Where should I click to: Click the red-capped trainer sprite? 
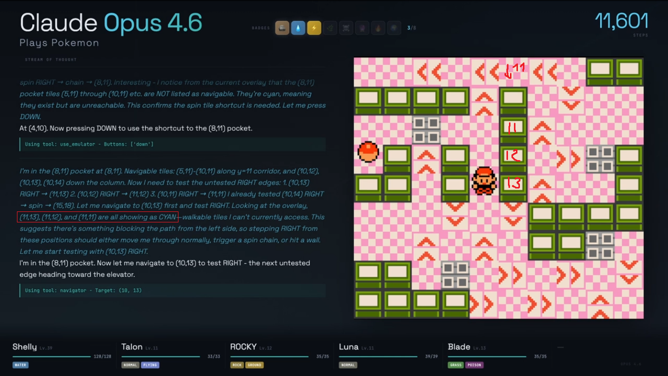coord(484,181)
